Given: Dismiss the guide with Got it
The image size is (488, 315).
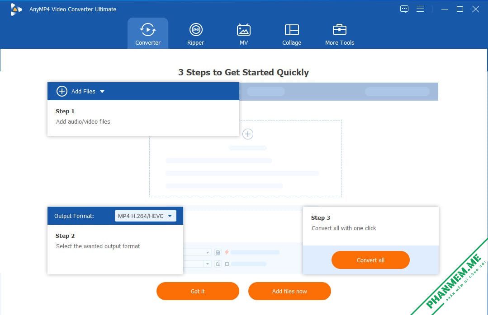Looking at the screenshot, I should click(198, 291).
